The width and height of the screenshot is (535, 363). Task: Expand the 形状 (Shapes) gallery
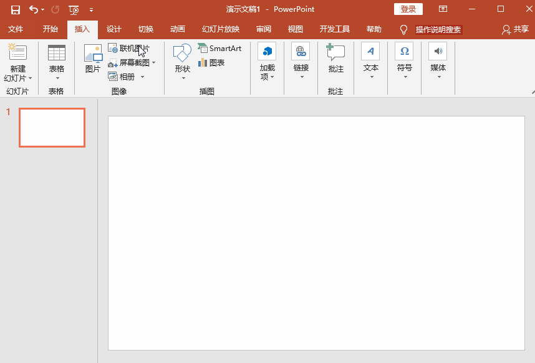click(x=182, y=62)
